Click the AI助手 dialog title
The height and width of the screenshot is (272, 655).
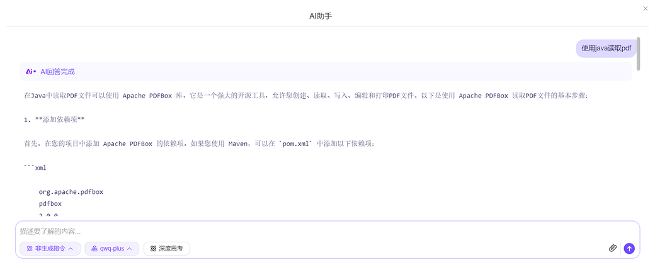(321, 16)
